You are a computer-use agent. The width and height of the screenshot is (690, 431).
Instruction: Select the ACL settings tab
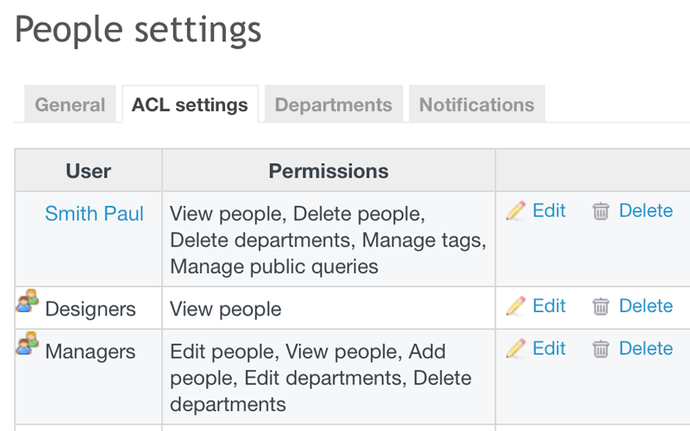pyautogui.click(x=190, y=105)
